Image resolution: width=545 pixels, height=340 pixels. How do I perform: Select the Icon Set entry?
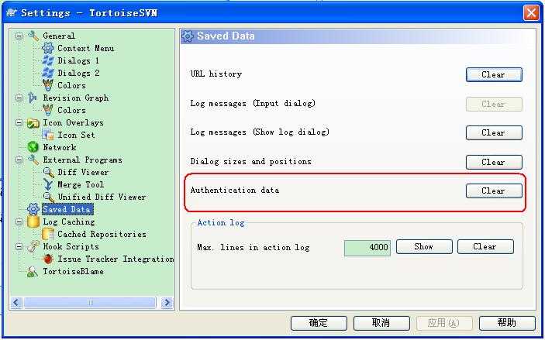[x=76, y=135]
